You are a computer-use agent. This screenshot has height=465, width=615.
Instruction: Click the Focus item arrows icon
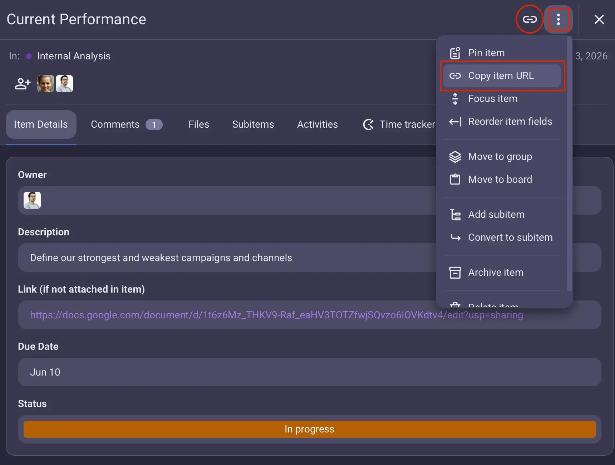(455, 99)
